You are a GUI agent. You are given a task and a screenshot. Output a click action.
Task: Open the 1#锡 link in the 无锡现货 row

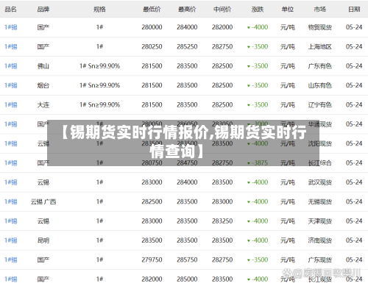[x=11, y=201]
